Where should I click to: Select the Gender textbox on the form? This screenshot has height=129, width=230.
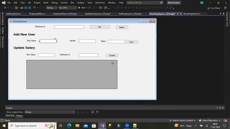coord(87,41)
